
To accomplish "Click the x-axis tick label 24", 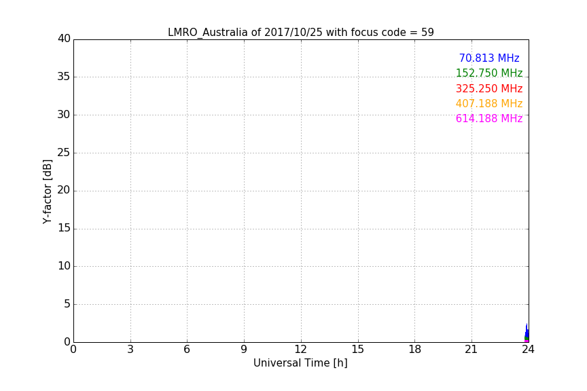I will pos(528,350).
